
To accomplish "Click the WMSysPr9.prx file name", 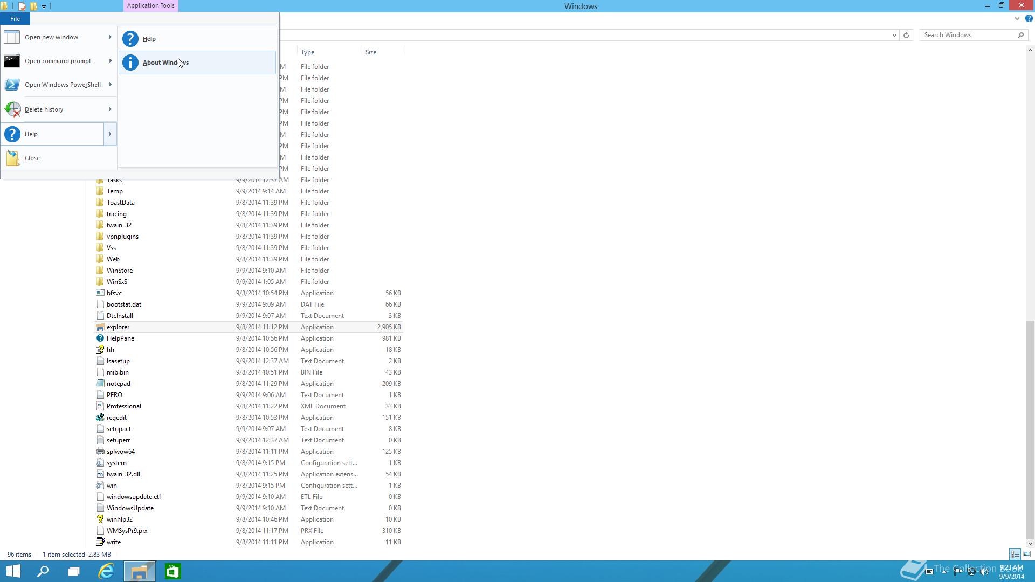I will coord(127,531).
